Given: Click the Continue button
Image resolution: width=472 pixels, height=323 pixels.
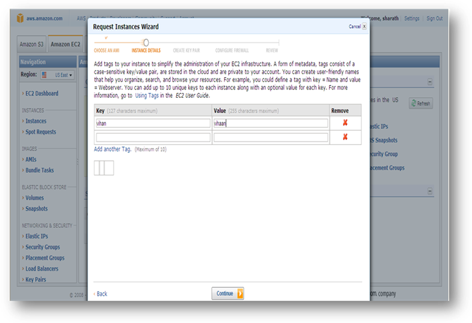Looking at the screenshot, I should pos(227,293).
